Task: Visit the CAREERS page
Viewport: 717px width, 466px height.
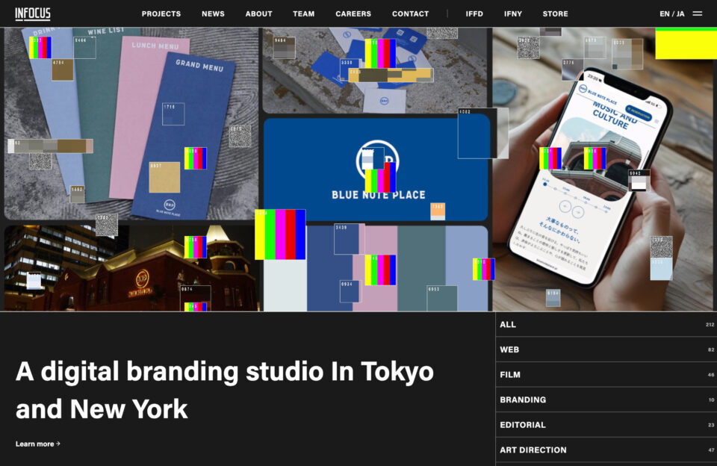Action: click(353, 13)
